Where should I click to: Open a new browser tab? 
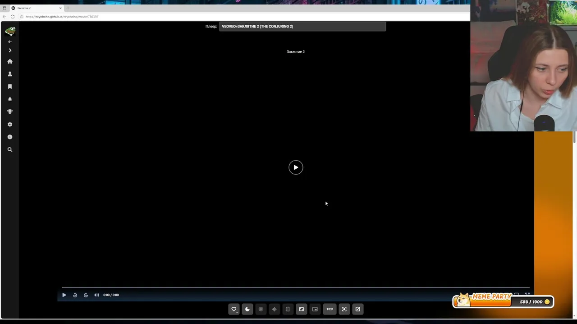[68, 8]
